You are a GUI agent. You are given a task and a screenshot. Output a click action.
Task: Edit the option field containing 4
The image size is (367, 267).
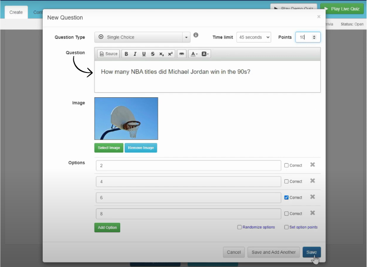tap(189, 182)
